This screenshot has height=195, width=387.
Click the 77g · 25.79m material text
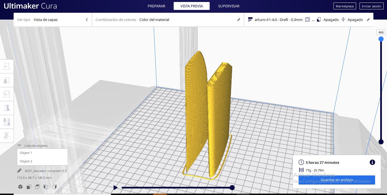point(315,170)
